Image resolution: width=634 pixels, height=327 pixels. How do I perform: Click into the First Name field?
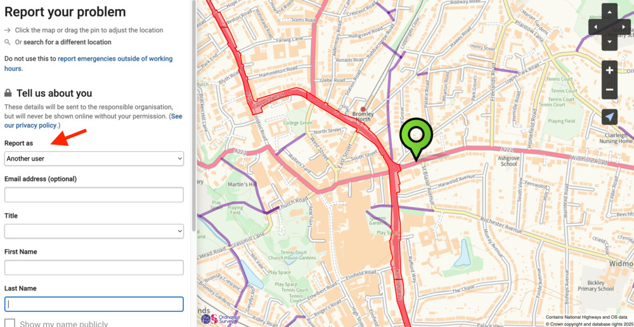94,268
